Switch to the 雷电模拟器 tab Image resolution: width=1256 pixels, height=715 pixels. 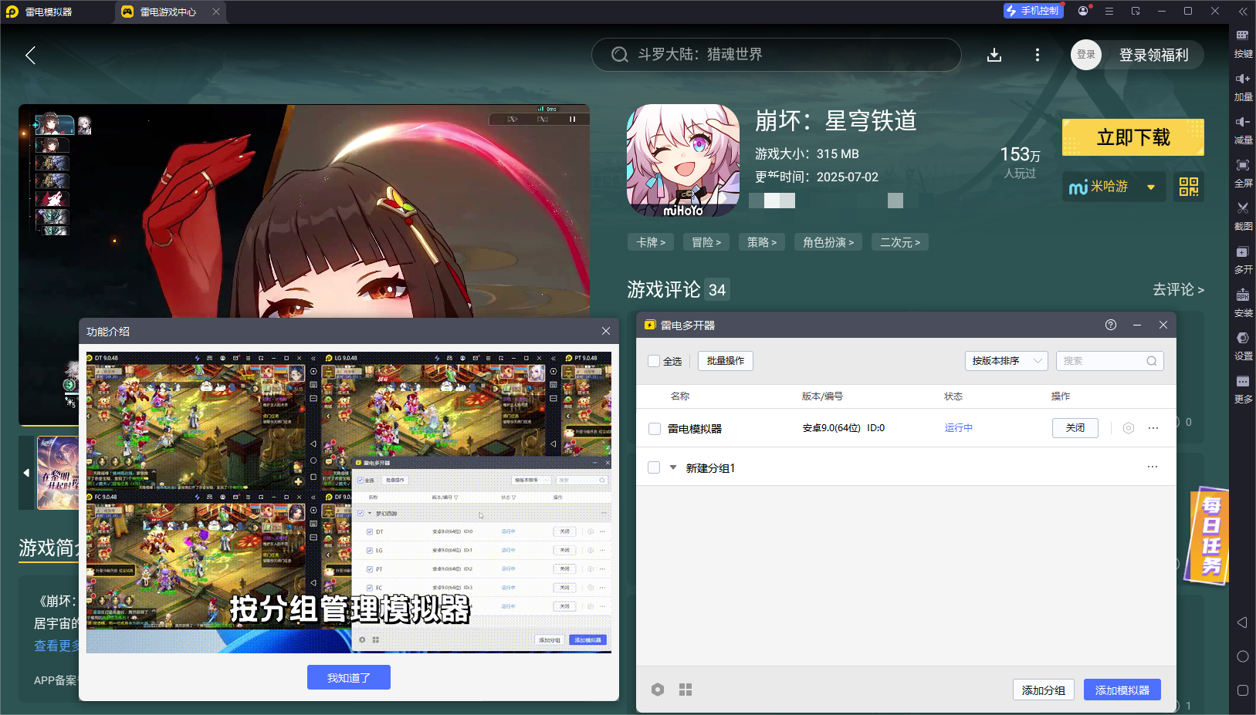[x=49, y=12]
